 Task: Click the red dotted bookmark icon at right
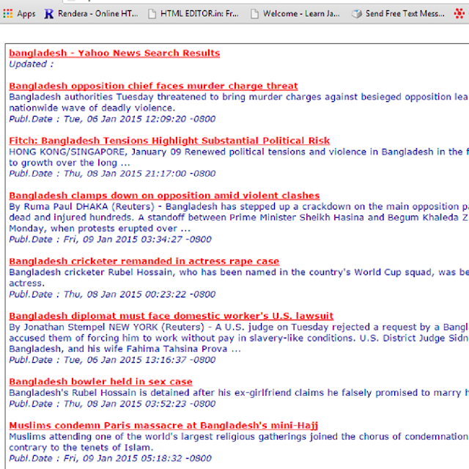459,13
